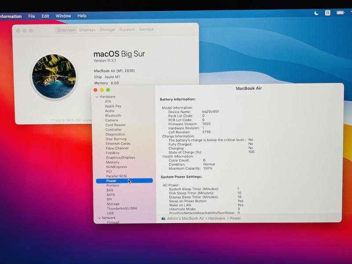
Task: Select Ethernet Cards in the sidebar
Action: click(118, 144)
